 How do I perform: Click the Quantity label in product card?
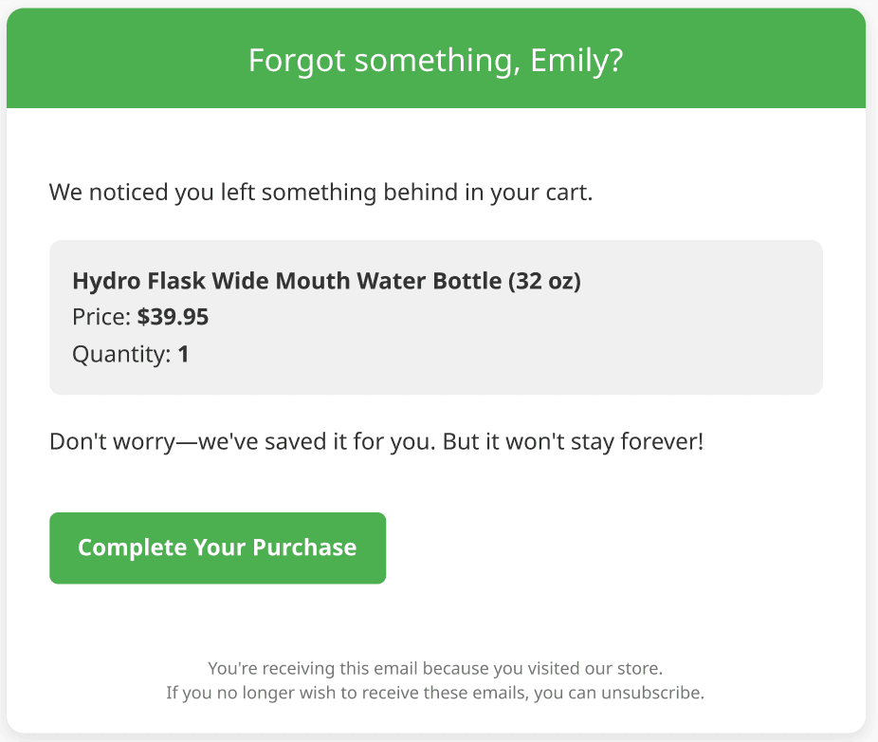121,354
